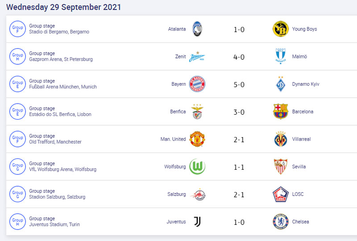This screenshot has height=241, width=357.
Task: Select the Dynamo Kyiv team name
Action: 306,84
